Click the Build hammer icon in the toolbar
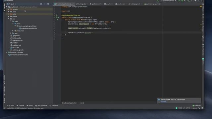212x119 pixels. pos(158,1)
